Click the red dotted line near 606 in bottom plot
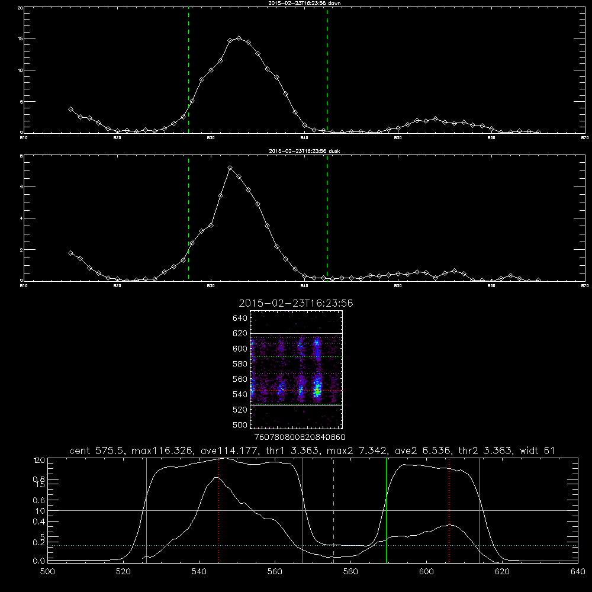 pyautogui.click(x=449, y=510)
